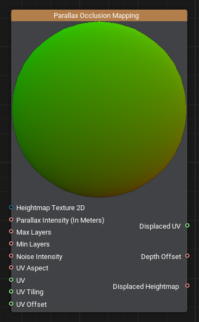The width and height of the screenshot is (199, 322).
Task: Click the green sphere node preview
Action: point(99,110)
